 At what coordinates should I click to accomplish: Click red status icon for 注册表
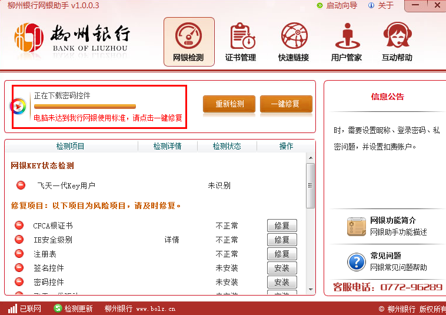(x=19, y=253)
